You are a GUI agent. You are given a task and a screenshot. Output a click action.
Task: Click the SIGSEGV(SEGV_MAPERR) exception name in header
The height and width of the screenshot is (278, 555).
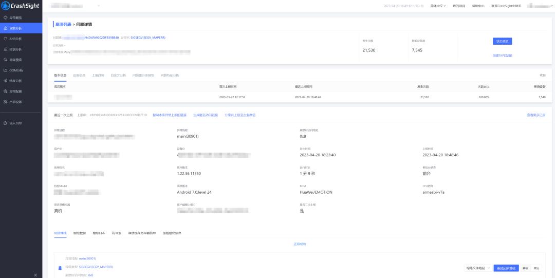point(148,37)
